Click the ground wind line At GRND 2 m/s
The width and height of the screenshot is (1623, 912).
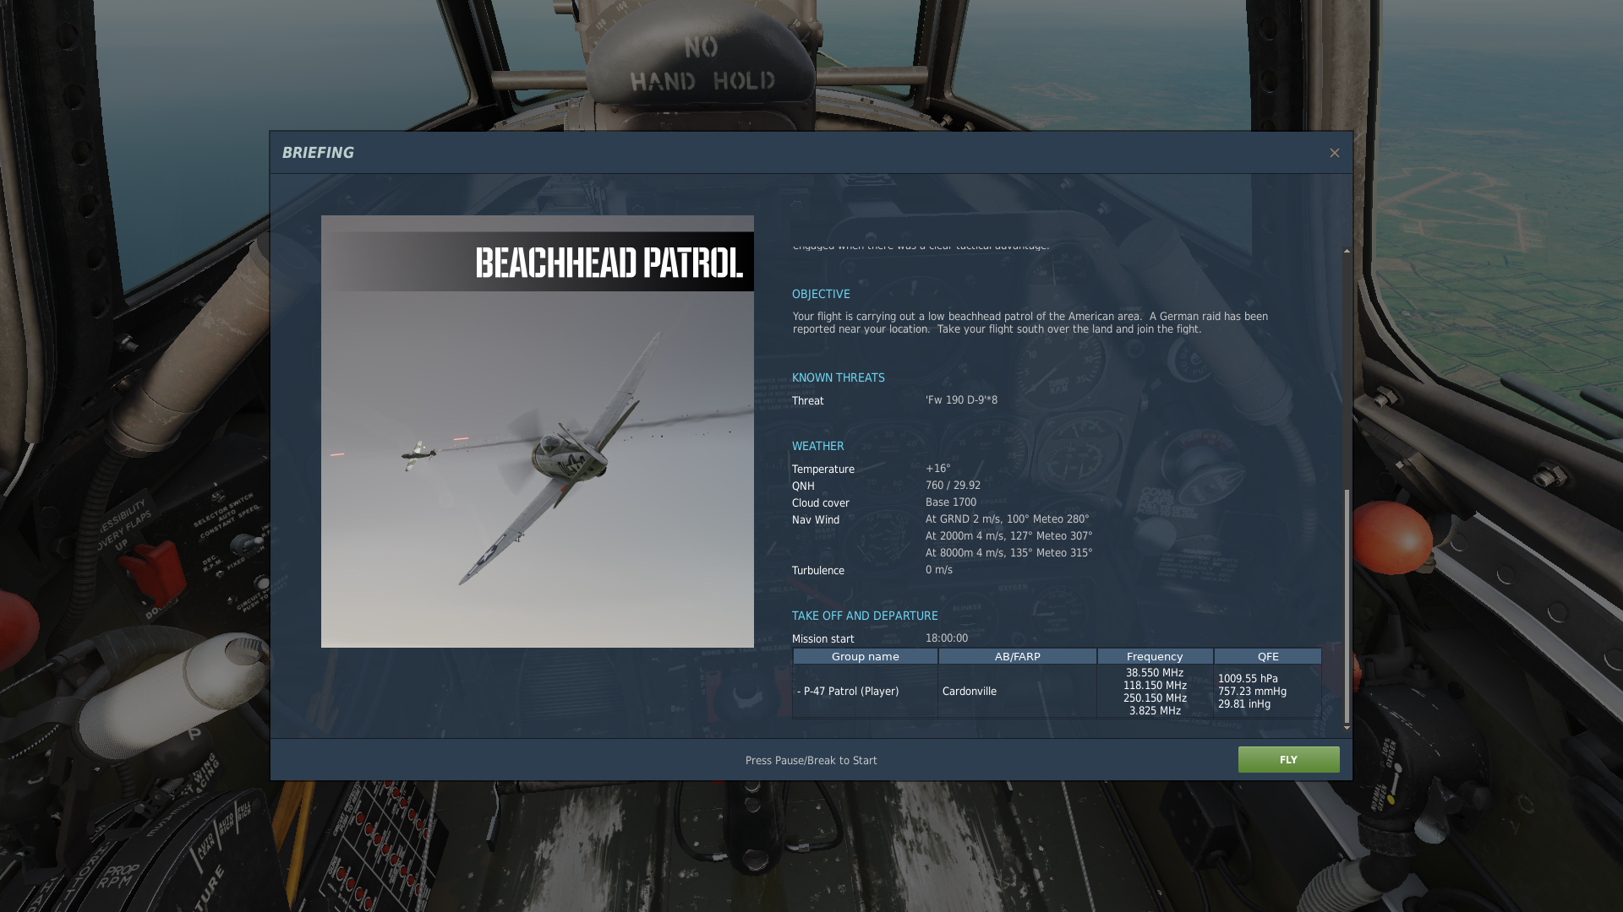[x=1007, y=519]
